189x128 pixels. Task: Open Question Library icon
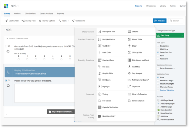click(x=100, y=116)
